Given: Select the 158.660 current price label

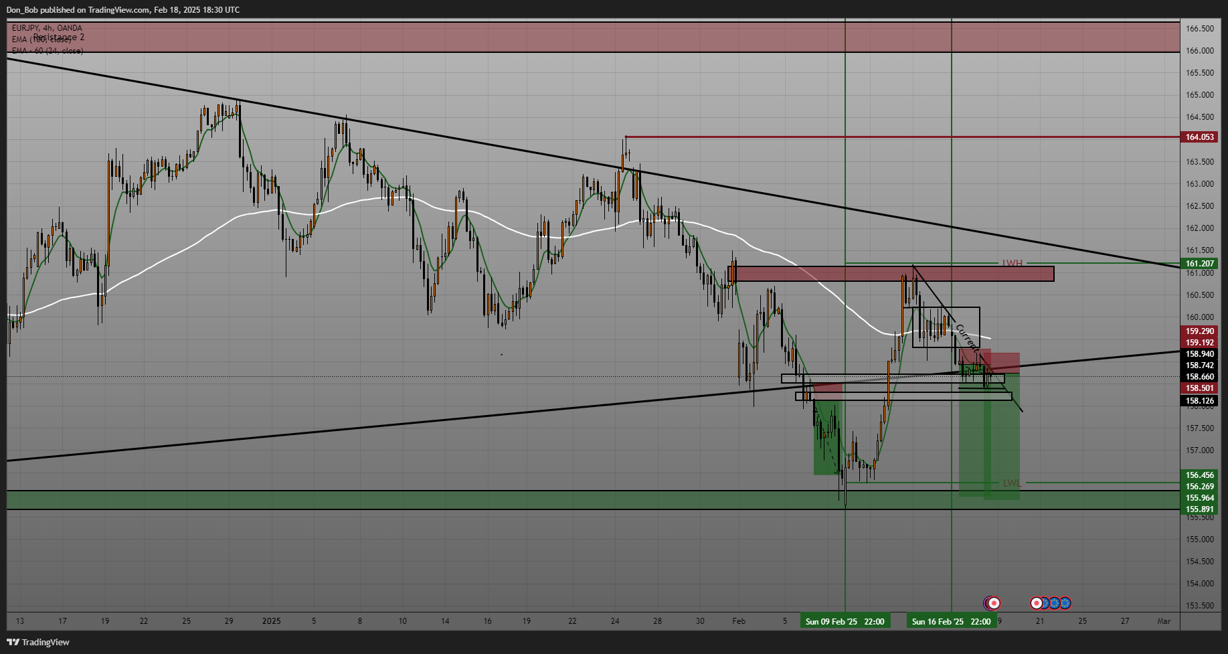Looking at the screenshot, I should pyautogui.click(x=1199, y=377).
